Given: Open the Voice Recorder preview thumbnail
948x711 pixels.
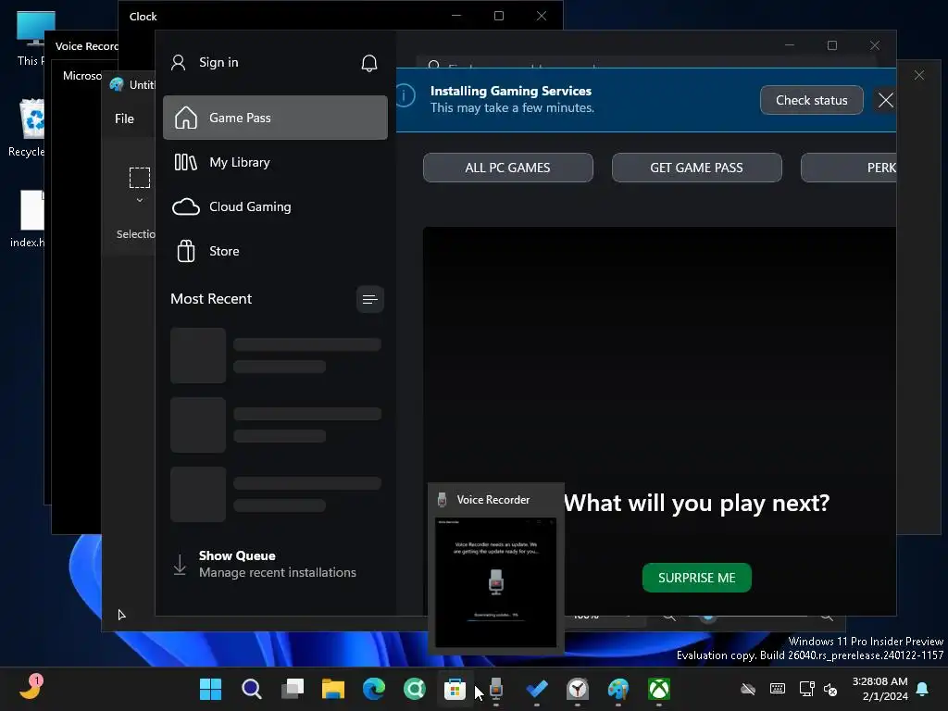Looking at the screenshot, I should [x=496, y=582].
